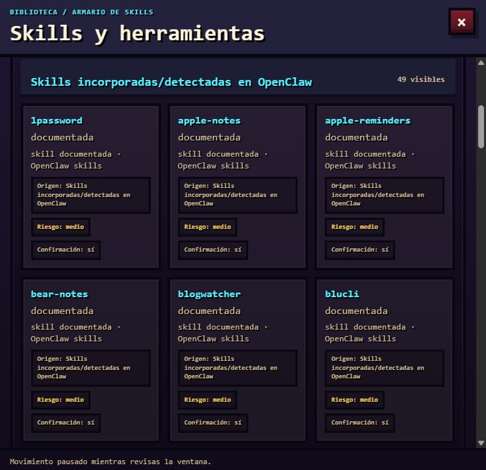Viewport: 486px width, 470px height.
Task: Click the 49 visibles counter
Action: 421,79
